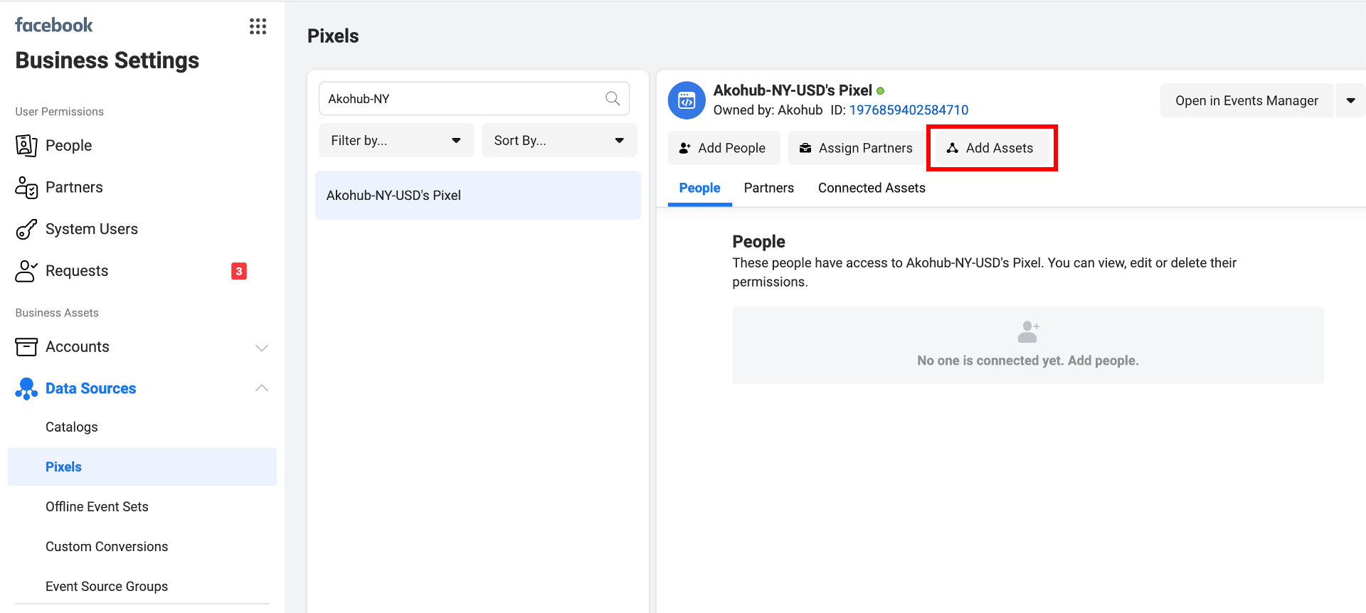Select Akohub-NY-USD's Pixel in list

pyautogui.click(x=478, y=195)
